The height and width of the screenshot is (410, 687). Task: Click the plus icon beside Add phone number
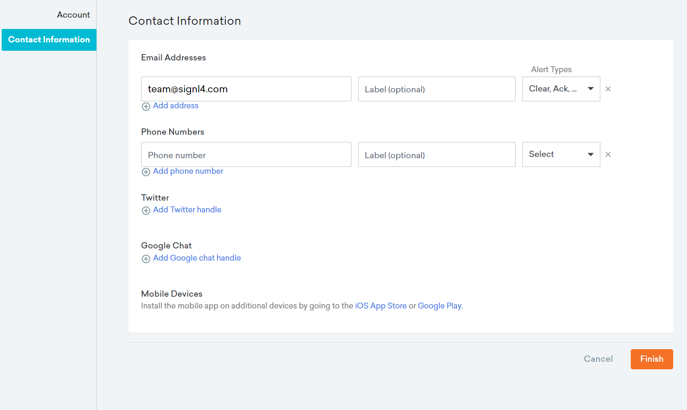tap(146, 172)
